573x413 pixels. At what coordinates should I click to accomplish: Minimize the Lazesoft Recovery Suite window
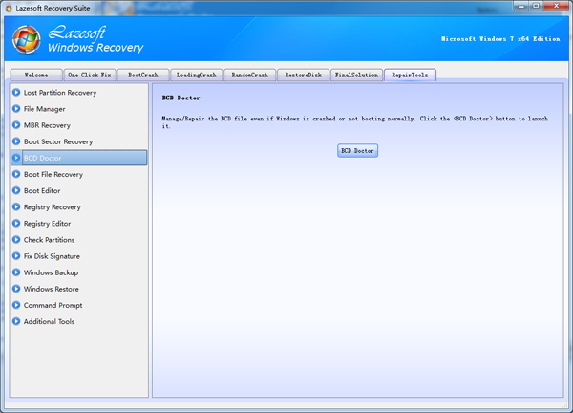[521, 6]
